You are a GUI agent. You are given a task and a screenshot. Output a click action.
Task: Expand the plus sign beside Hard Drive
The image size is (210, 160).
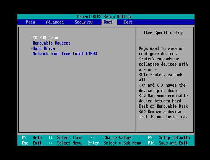[x=32, y=48]
